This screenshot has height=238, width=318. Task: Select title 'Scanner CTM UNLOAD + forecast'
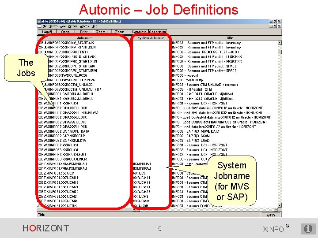204,85
